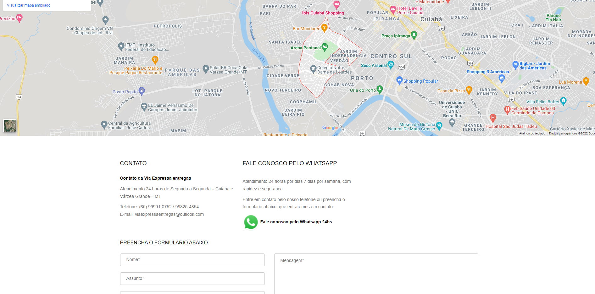Click the Sesc Arsenal marker icon
This screenshot has height=294, width=595.
(391, 65)
